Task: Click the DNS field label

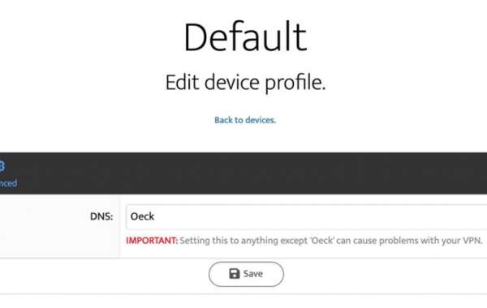Action: [x=101, y=216]
